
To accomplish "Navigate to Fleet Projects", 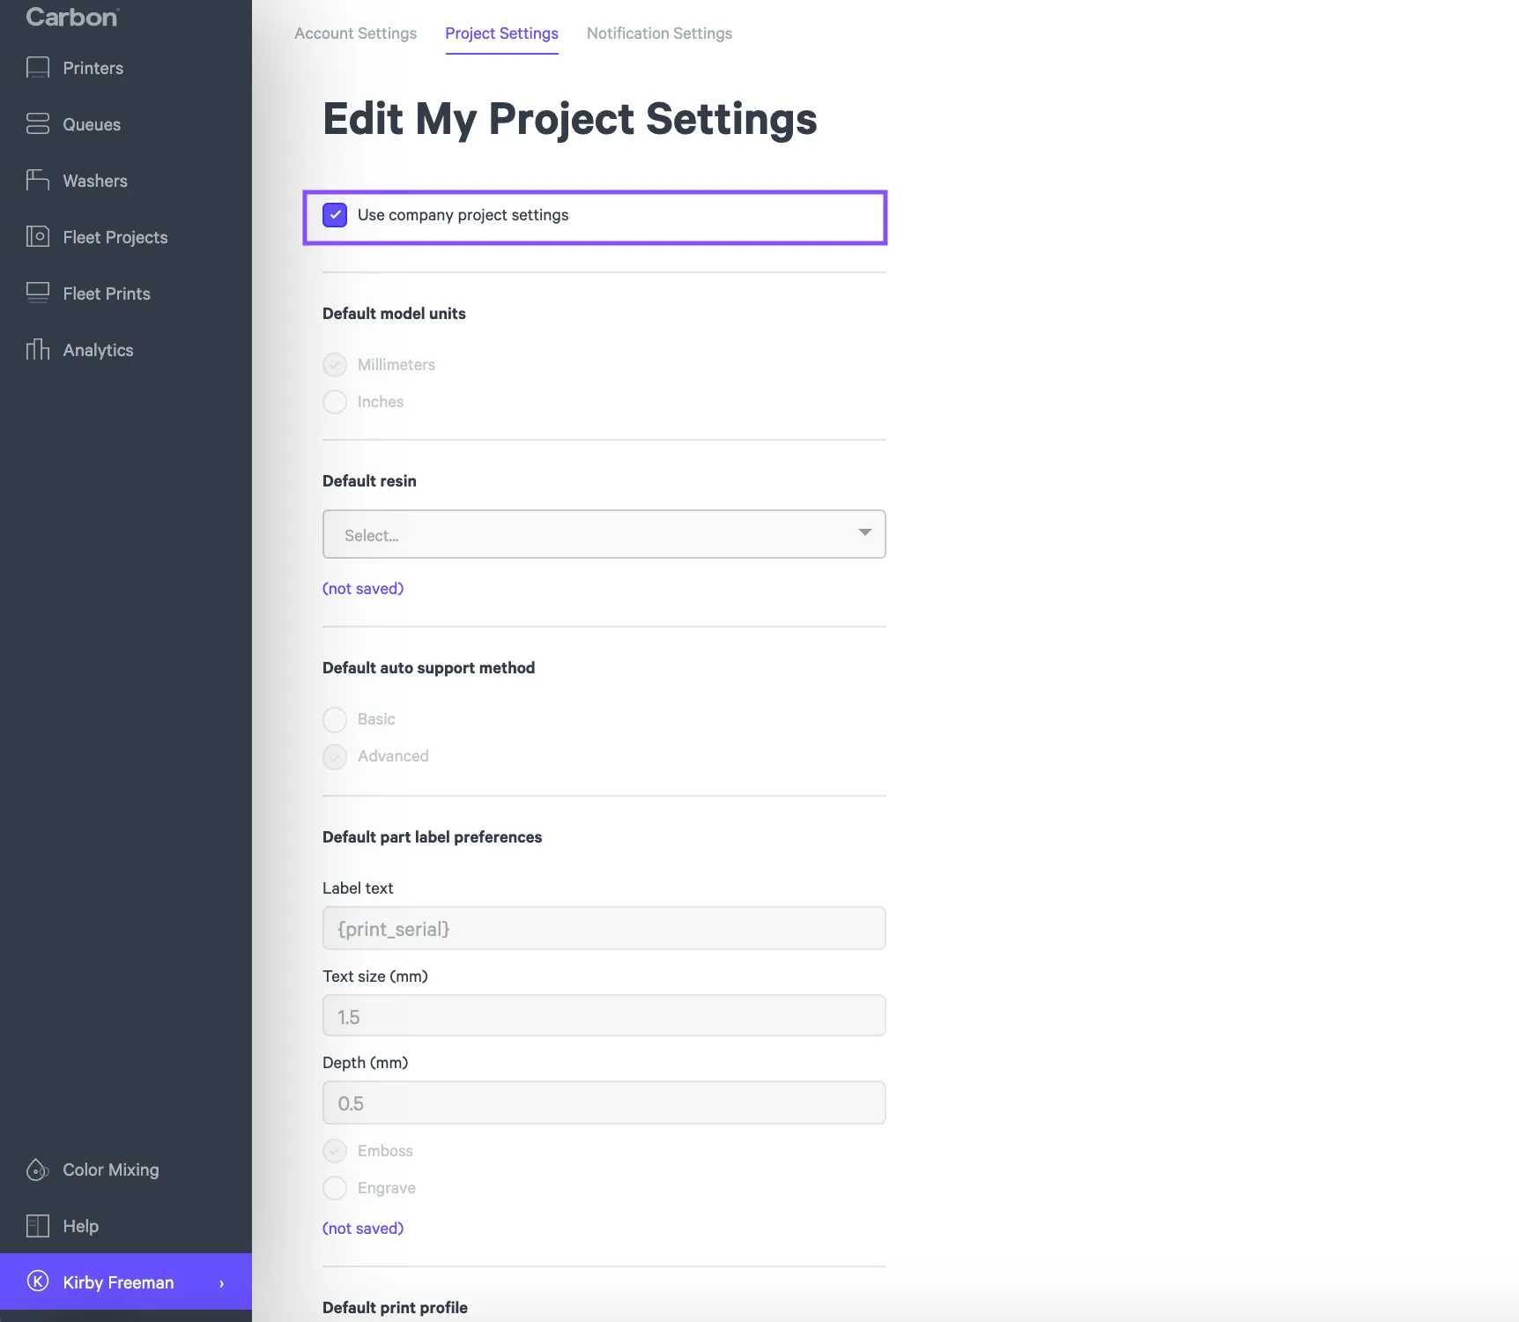I will (115, 237).
